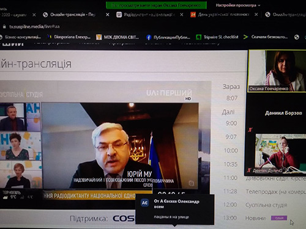
Task: Select the 11:28 Телепродаж schedule entry
Action: [264, 192]
